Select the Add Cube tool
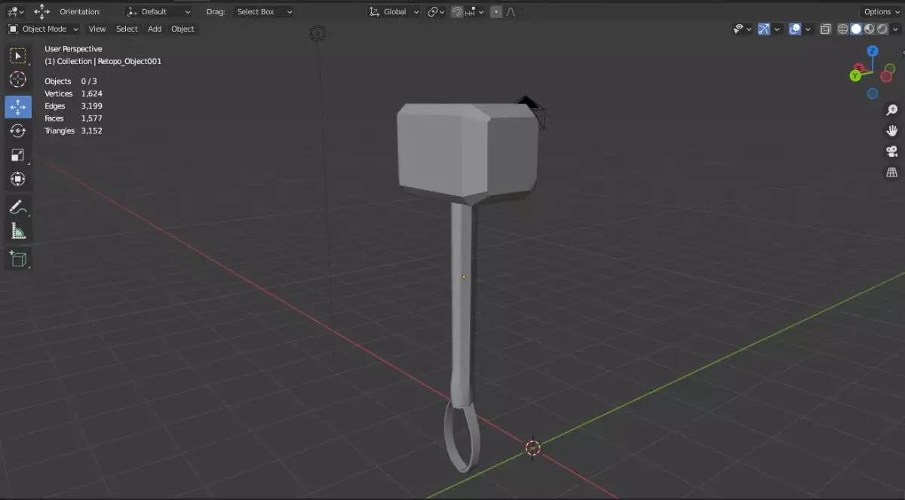This screenshot has width=905, height=500. pyautogui.click(x=18, y=259)
